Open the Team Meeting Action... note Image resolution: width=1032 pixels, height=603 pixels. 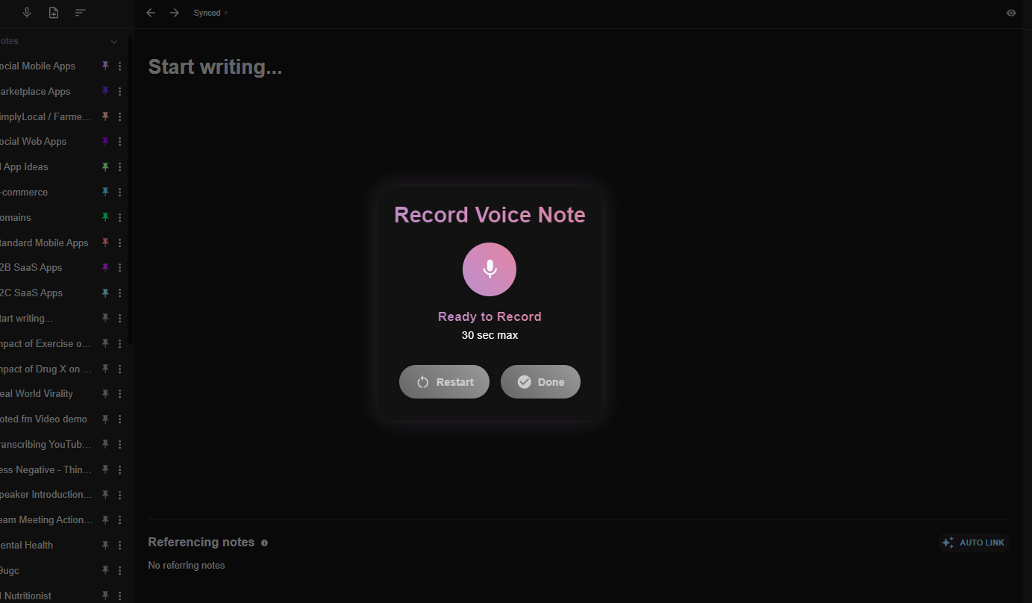46,519
